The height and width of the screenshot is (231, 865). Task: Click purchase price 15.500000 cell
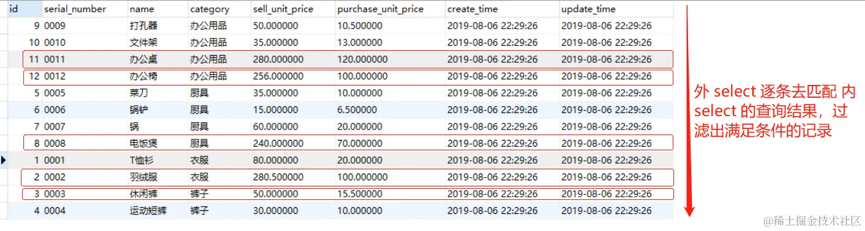[x=390, y=194]
